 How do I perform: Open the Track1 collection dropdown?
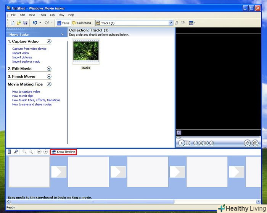coord(171,23)
